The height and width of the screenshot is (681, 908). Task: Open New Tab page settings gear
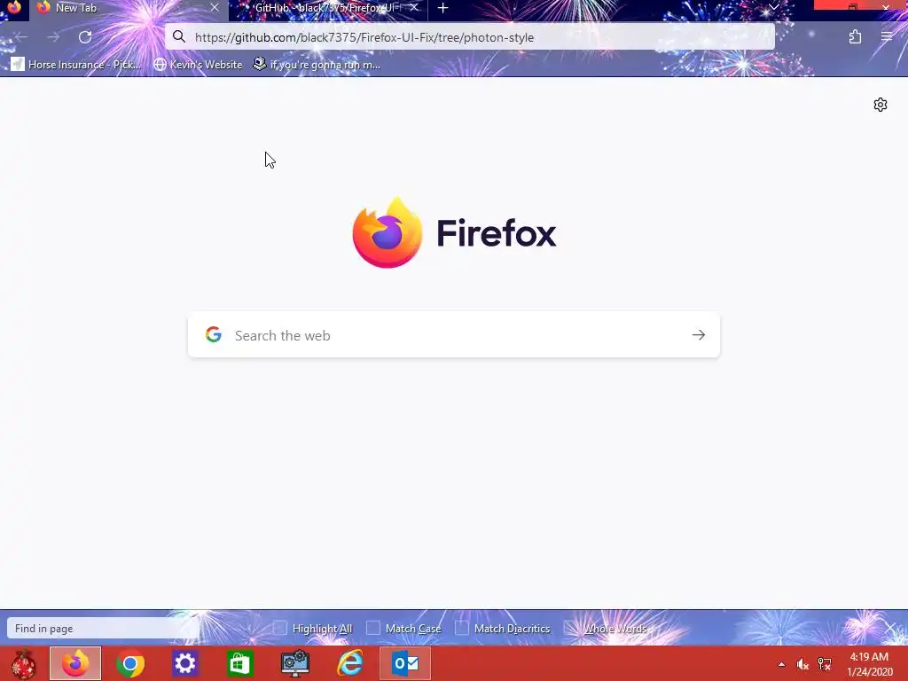coord(881,105)
